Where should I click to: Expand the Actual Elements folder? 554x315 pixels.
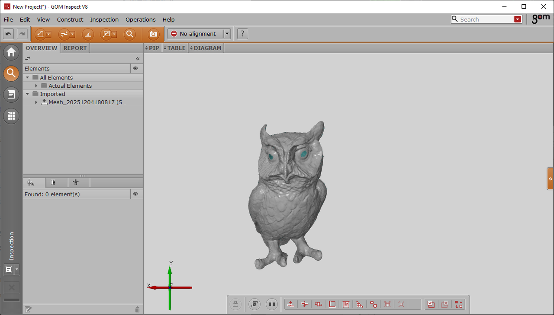pyautogui.click(x=36, y=86)
